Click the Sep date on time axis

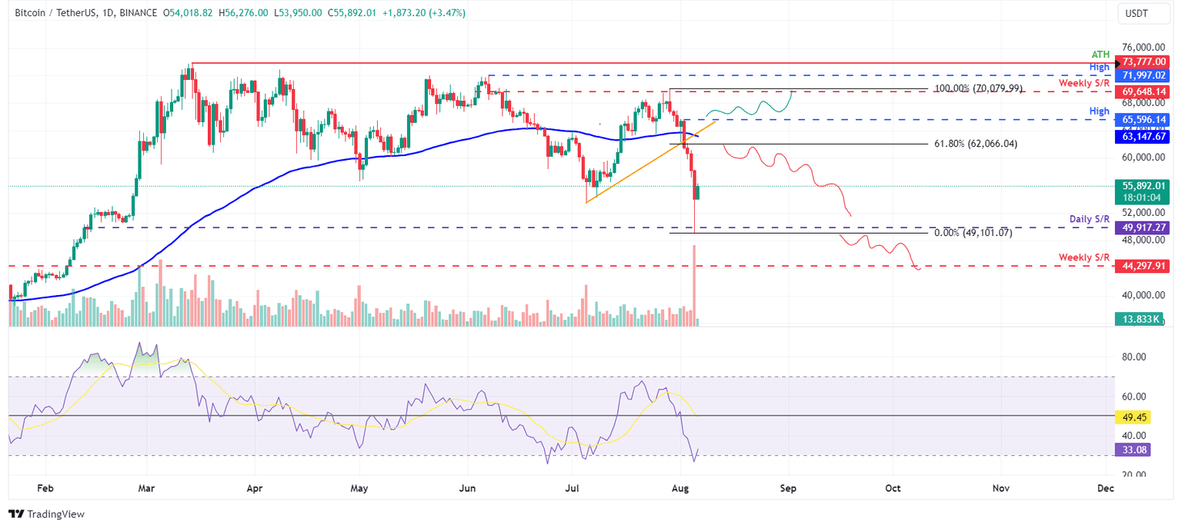pos(788,488)
